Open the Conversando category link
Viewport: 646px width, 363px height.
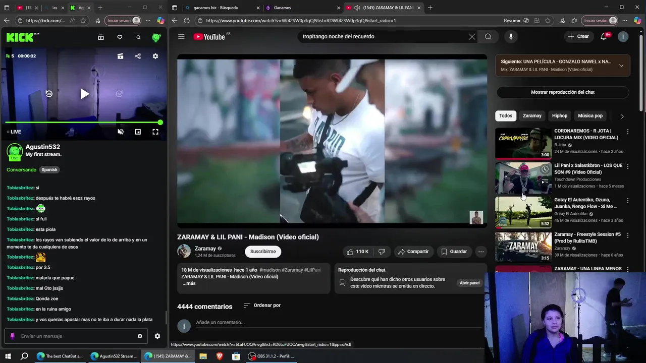click(x=21, y=170)
